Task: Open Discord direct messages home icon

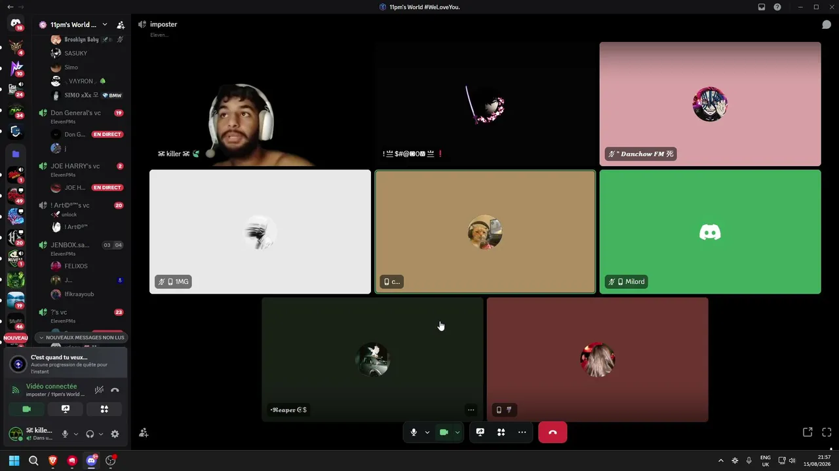Action: coord(16,24)
